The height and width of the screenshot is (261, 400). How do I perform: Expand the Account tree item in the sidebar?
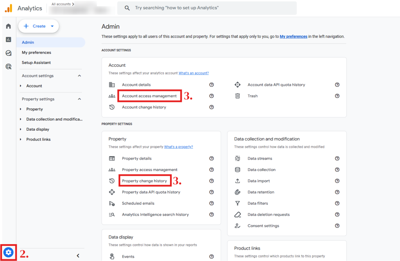[21, 86]
